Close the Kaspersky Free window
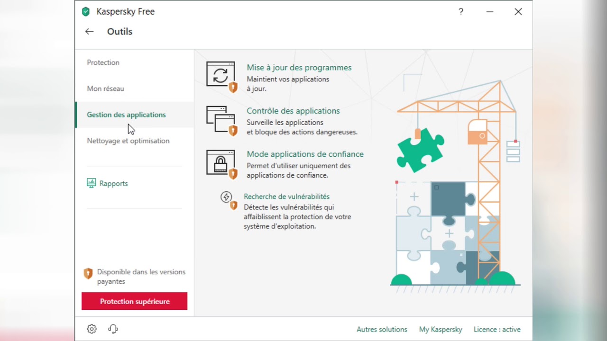The width and height of the screenshot is (607, 341). click(518, 12)
